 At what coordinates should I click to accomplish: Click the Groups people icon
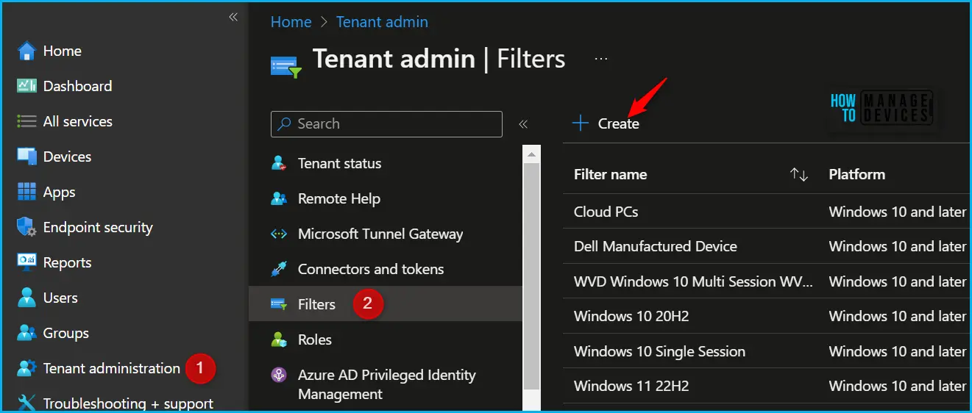[26, 333]
